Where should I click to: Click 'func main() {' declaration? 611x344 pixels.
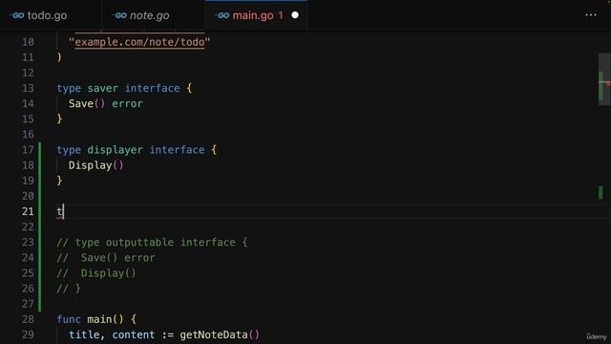tap(96, 319)
